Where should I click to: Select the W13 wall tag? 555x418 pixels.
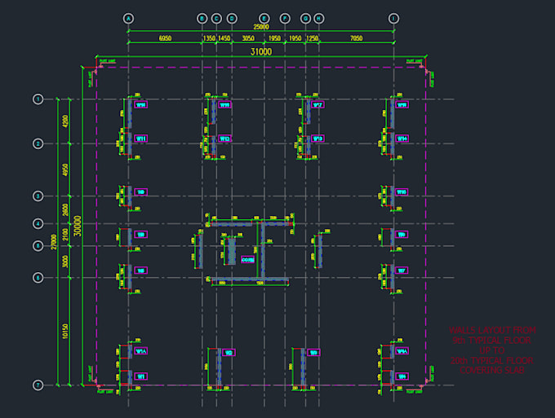[317, 139]
